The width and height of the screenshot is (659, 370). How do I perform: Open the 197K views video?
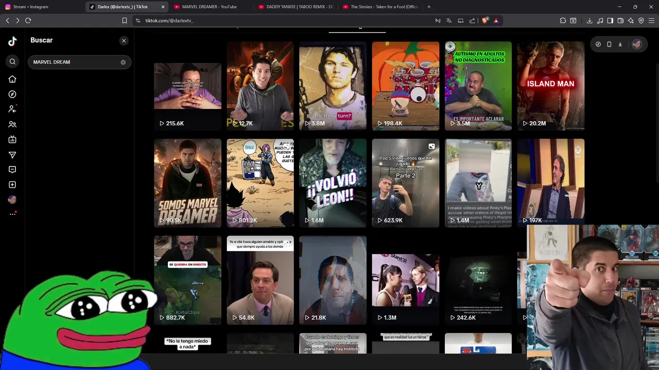[550, 182]
